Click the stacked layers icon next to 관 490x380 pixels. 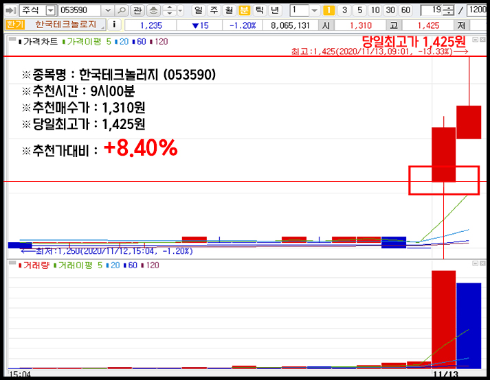coord(153,10)
